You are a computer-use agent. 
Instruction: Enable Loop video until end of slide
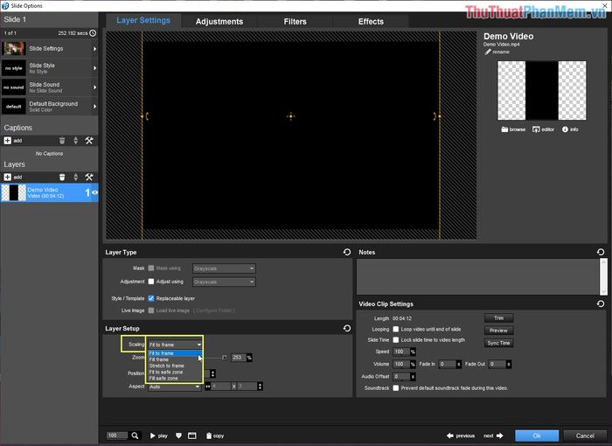coord(396,329)
